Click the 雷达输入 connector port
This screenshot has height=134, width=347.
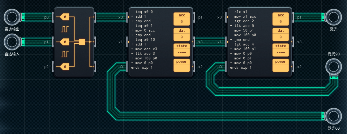point(12,42)
